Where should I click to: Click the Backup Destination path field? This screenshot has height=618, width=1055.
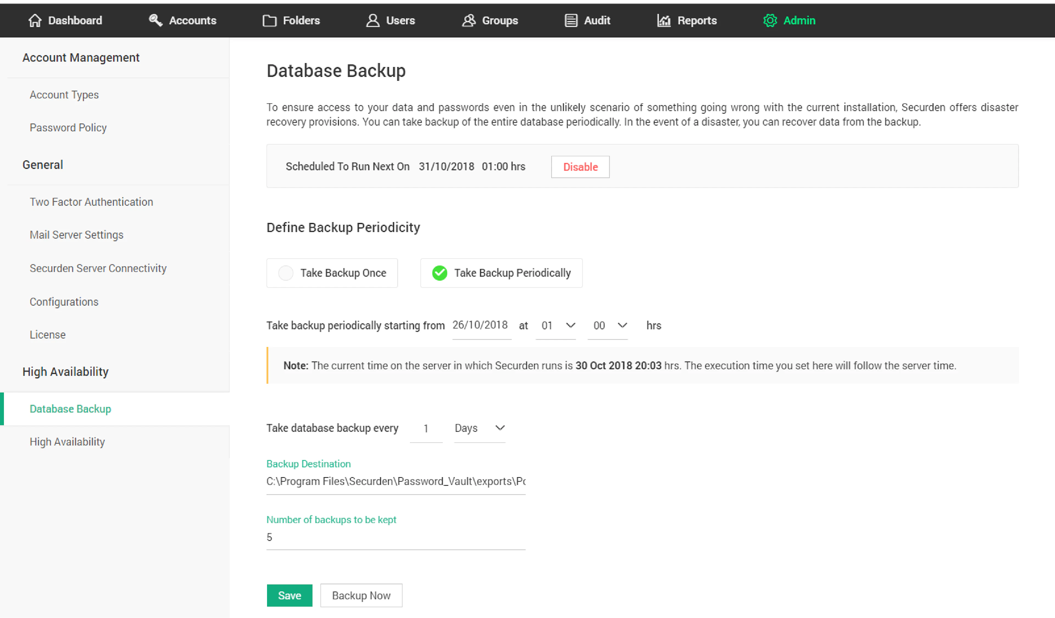(395, 481)
